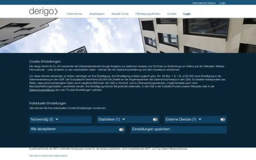Open the Kontakt page
Screen dimensions: 256x160
[x=172, y=14]
